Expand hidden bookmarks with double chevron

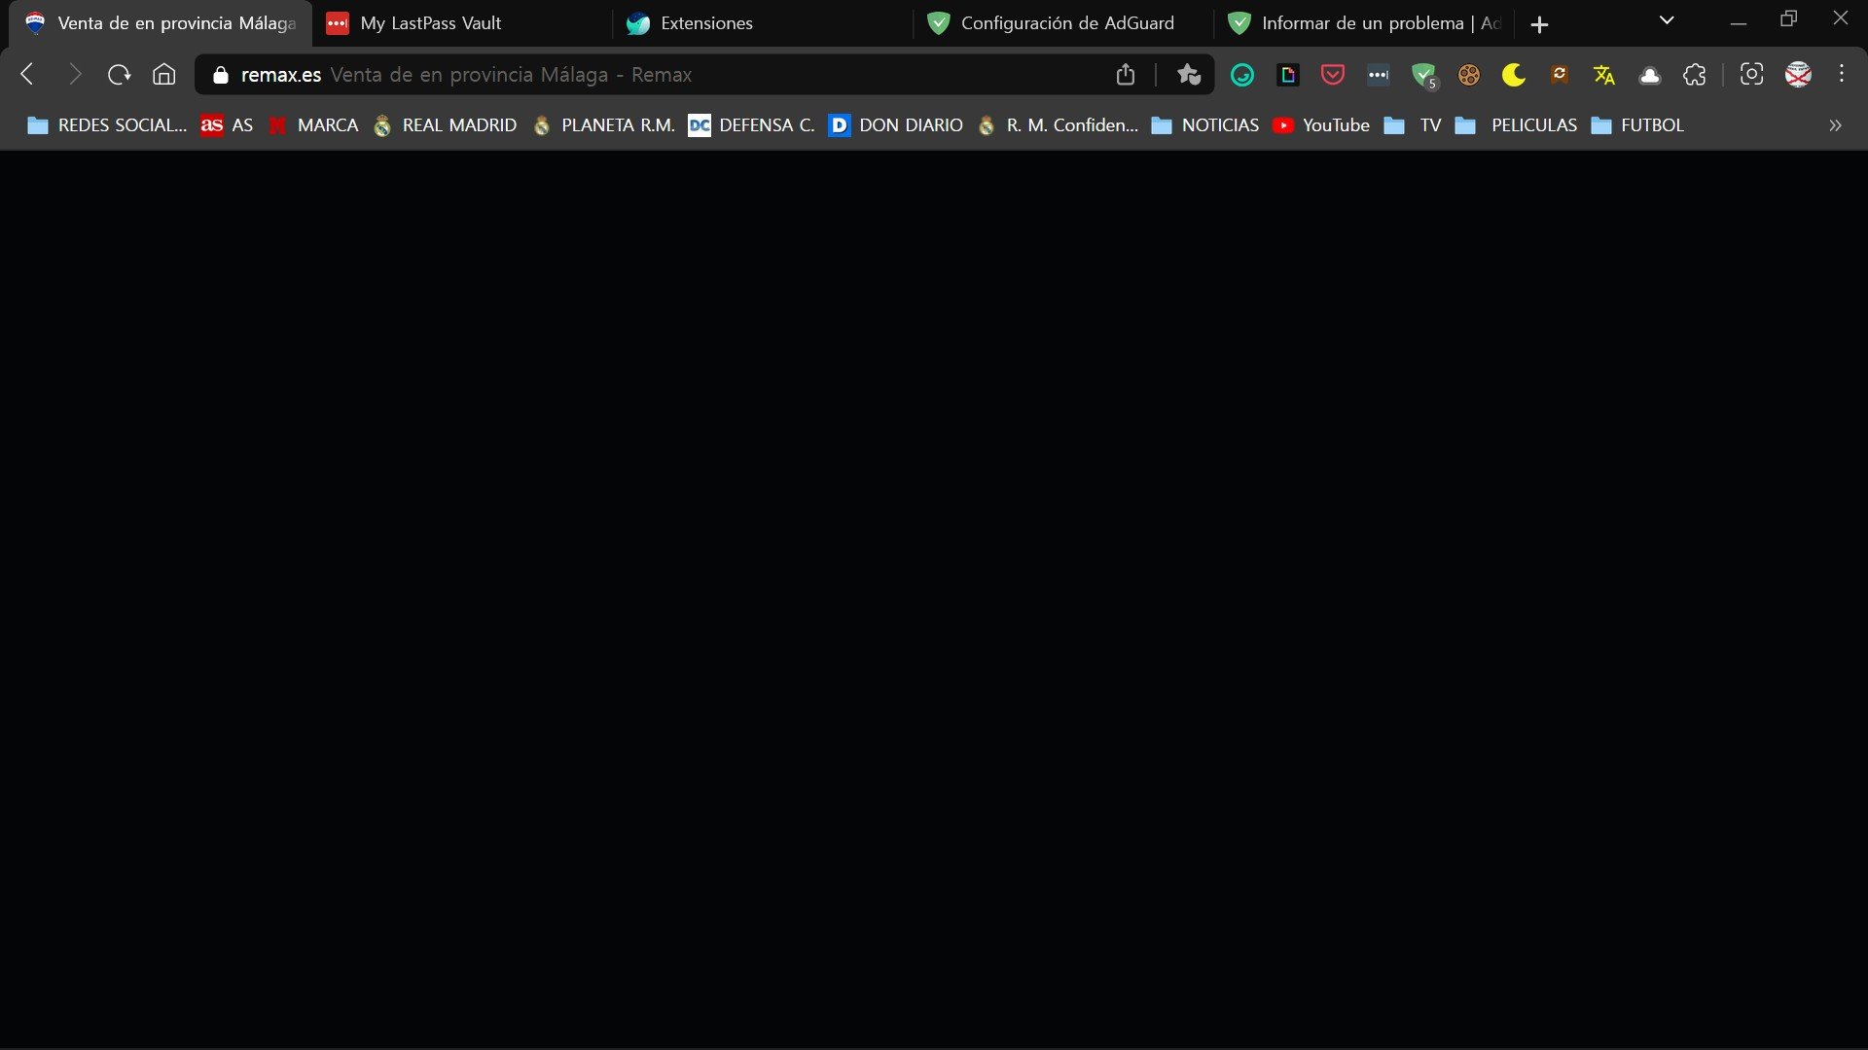coord(1835,125)
